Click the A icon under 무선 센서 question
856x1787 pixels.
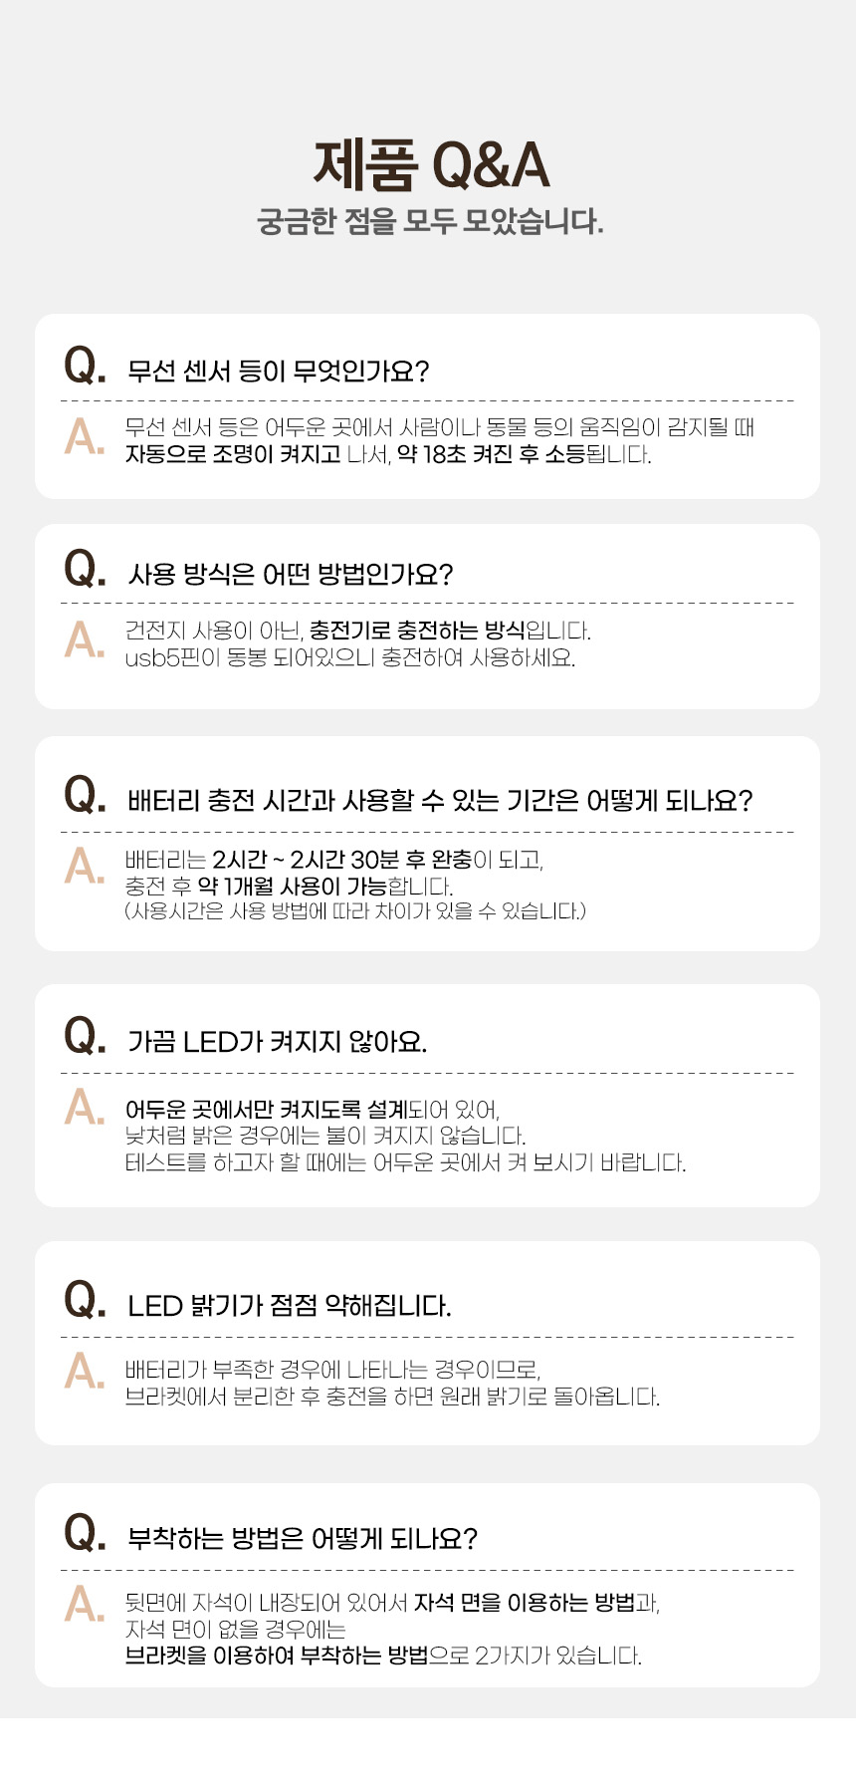coord(85,436)
